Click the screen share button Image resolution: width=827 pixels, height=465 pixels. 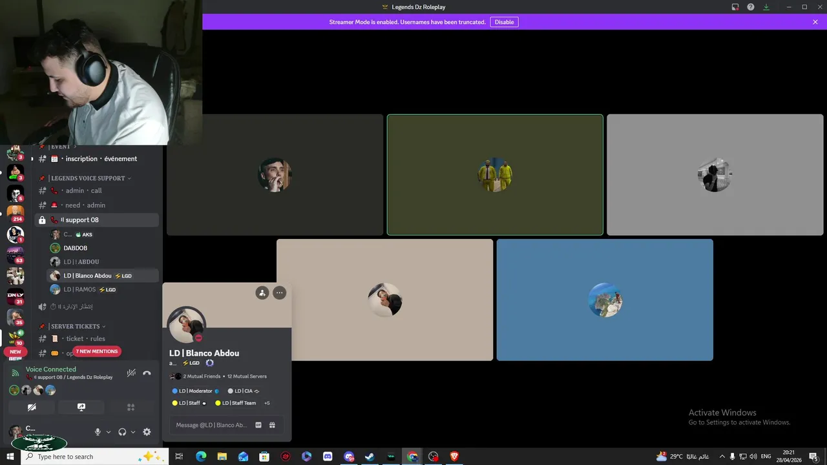point(81,408)
